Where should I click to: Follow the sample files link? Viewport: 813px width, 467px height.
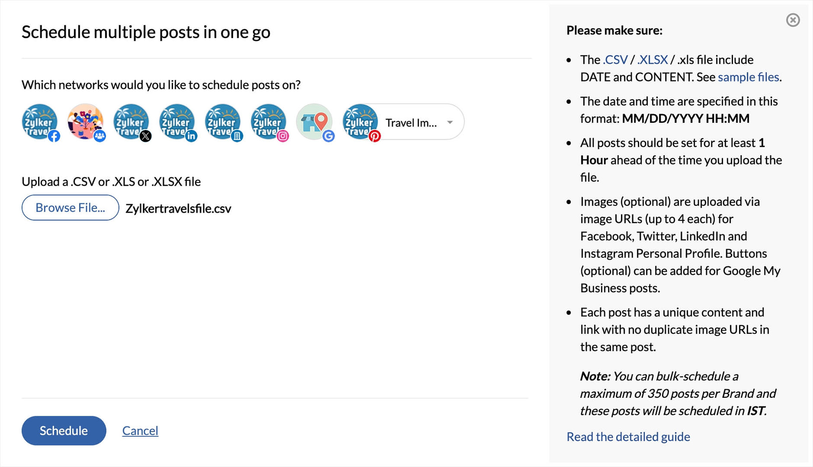(x=748, y=77)
